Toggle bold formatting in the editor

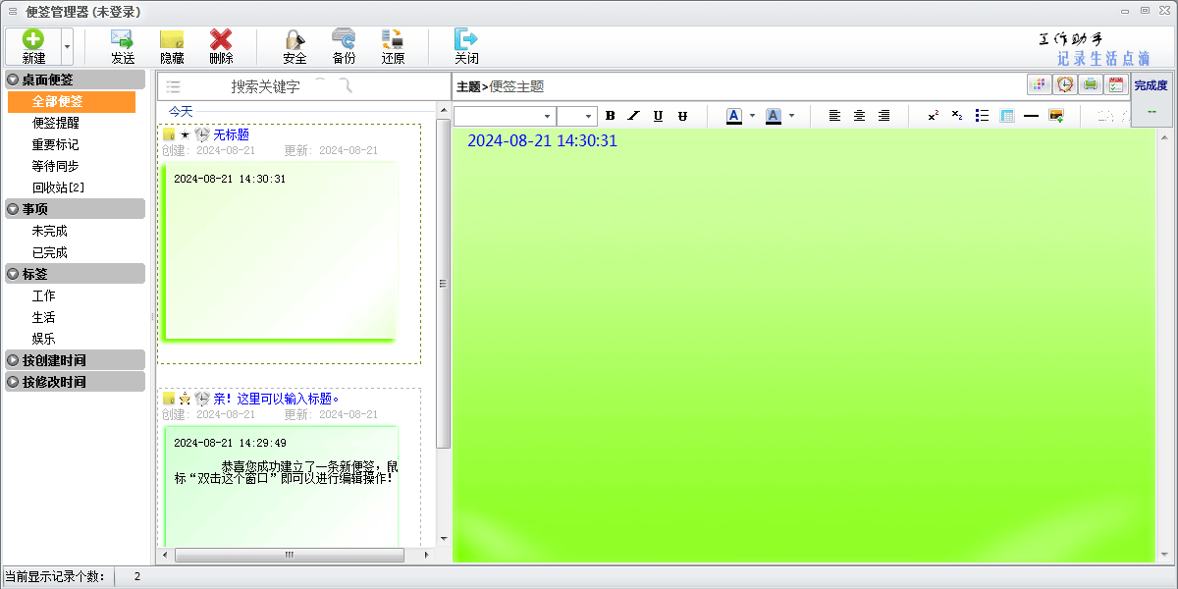[x=610, y=116]
